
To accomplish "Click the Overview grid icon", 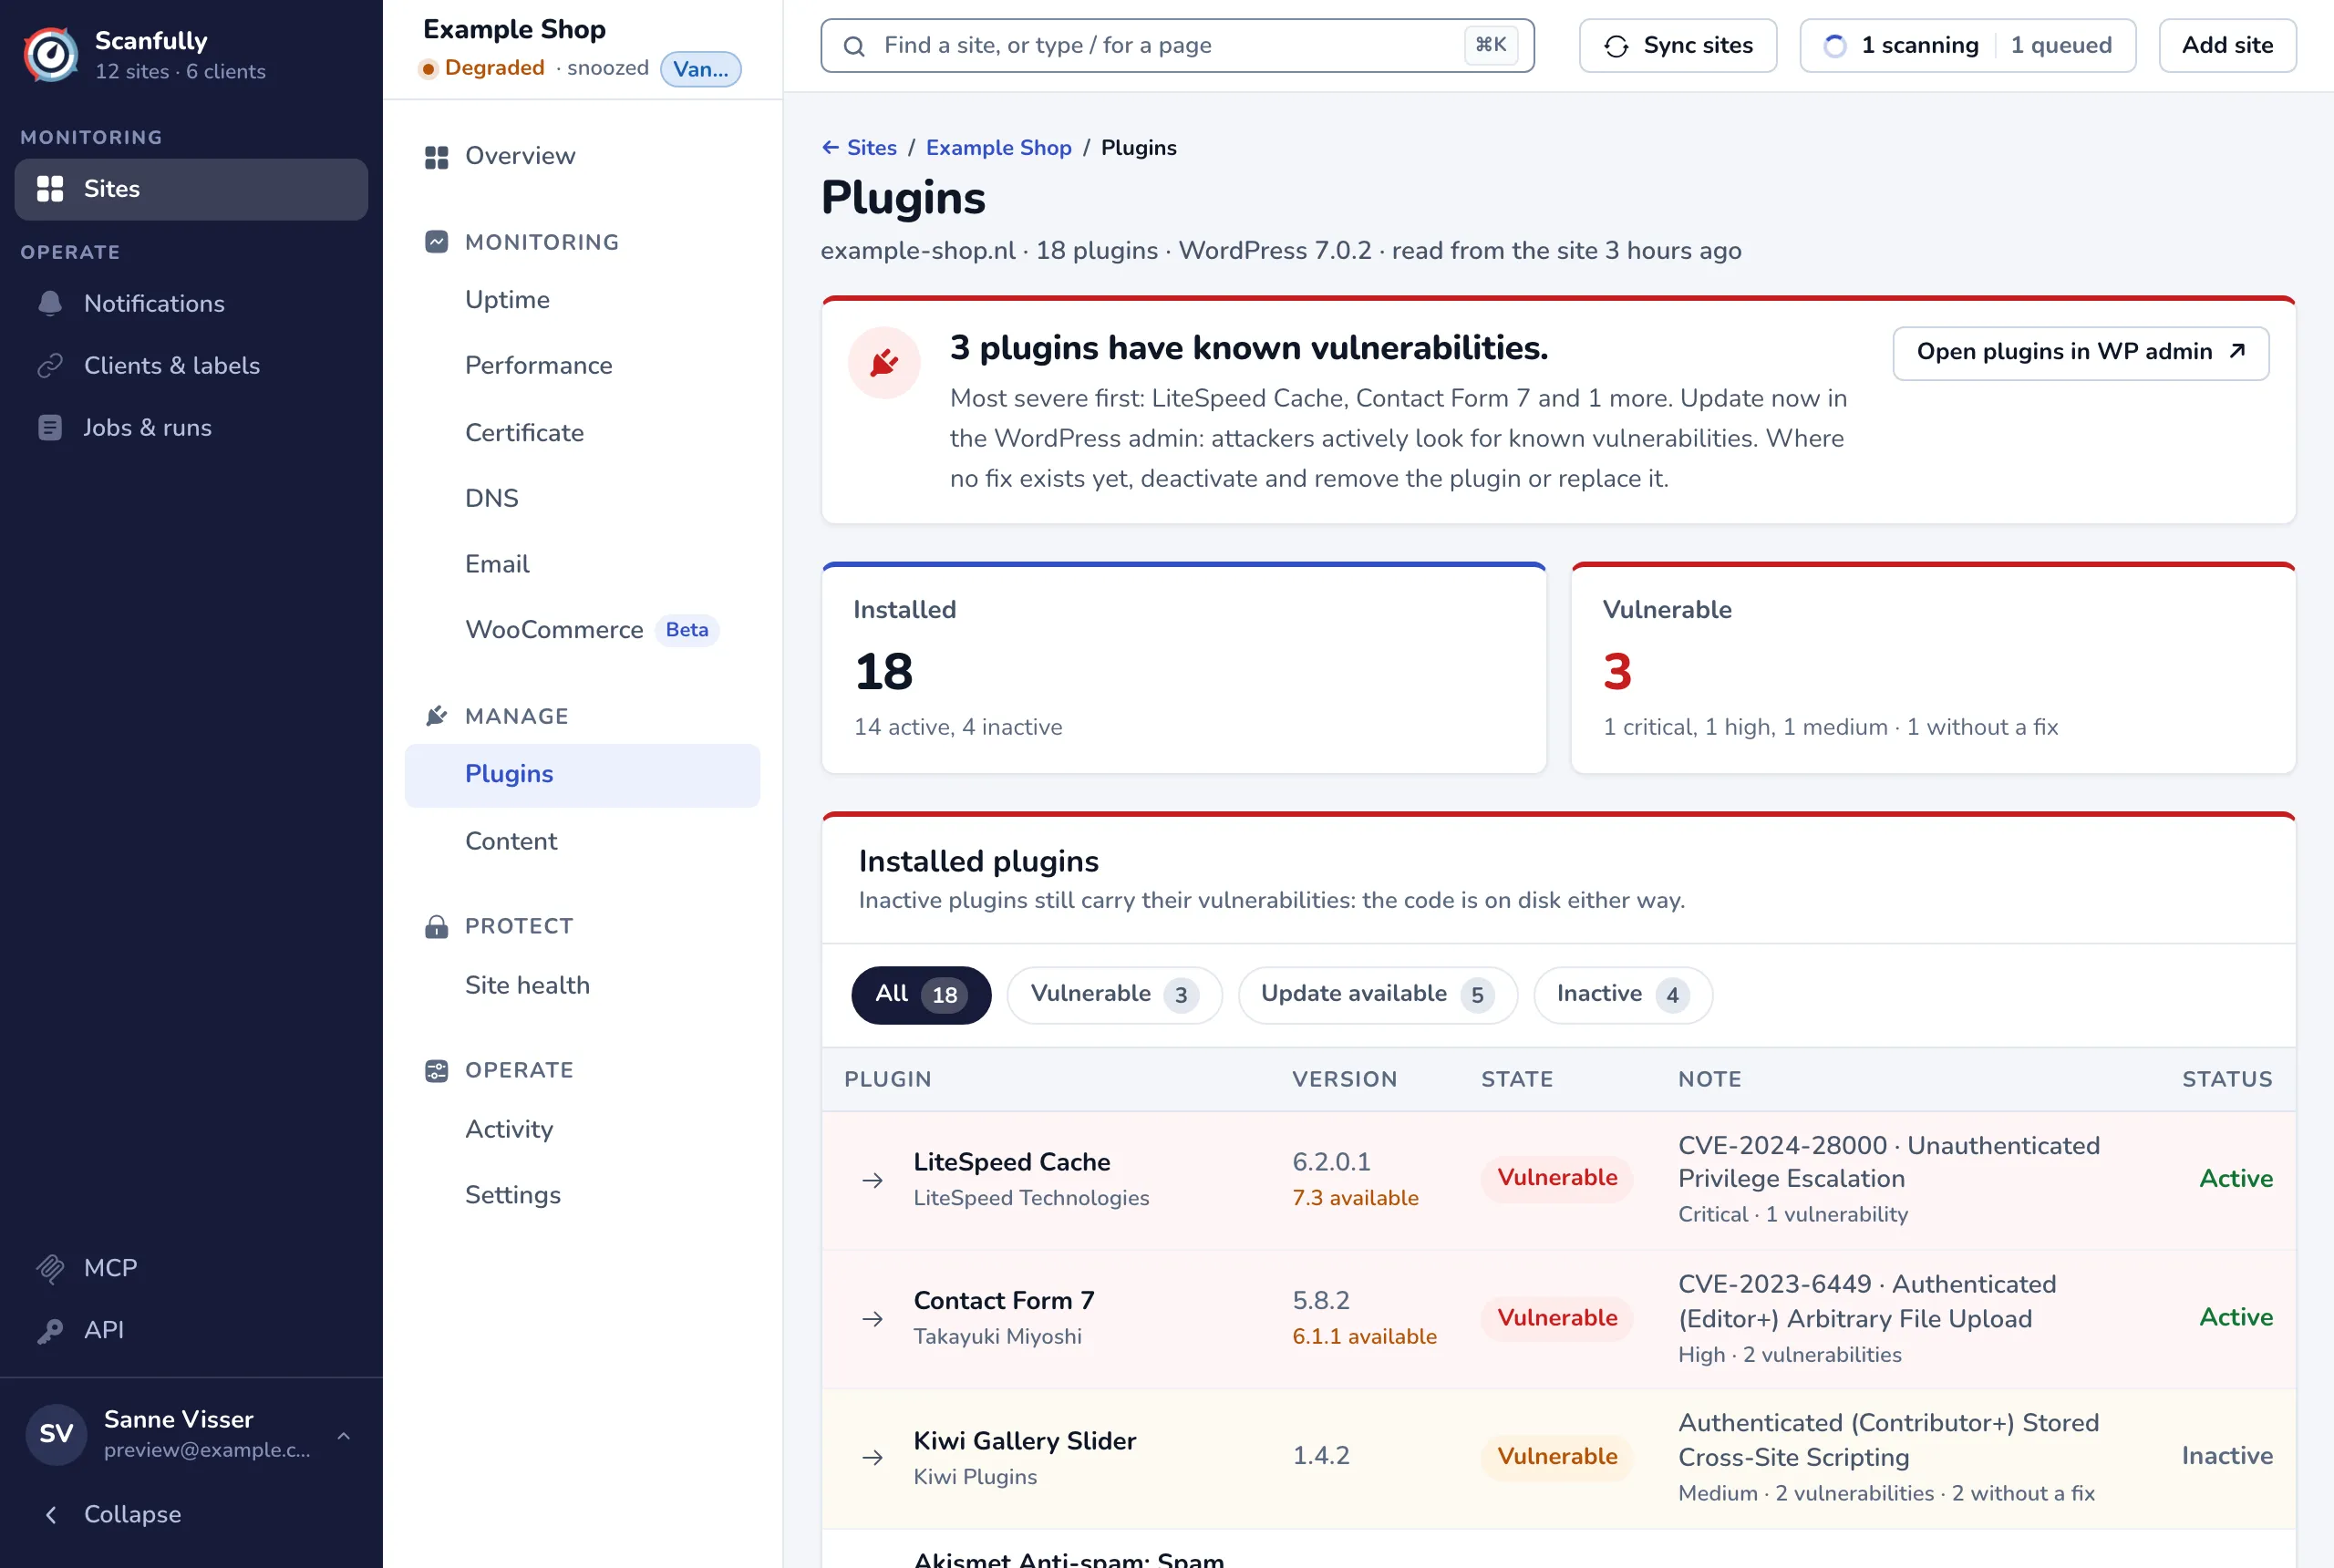I will (437, 157).
